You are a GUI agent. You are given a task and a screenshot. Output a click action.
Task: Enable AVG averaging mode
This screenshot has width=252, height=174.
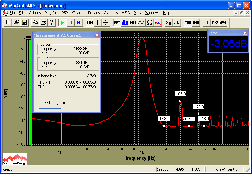pos(223,23)
